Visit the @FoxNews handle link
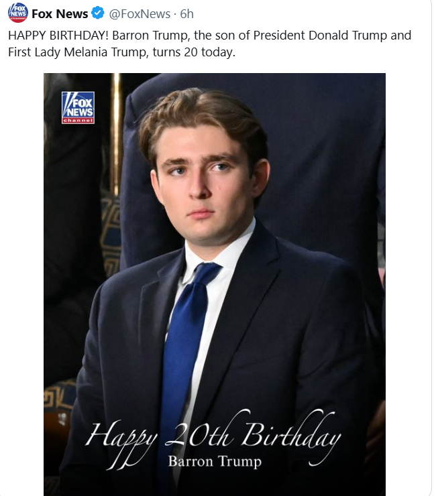Viewport: 436px width, 496px height. click(x=140, y=14)
